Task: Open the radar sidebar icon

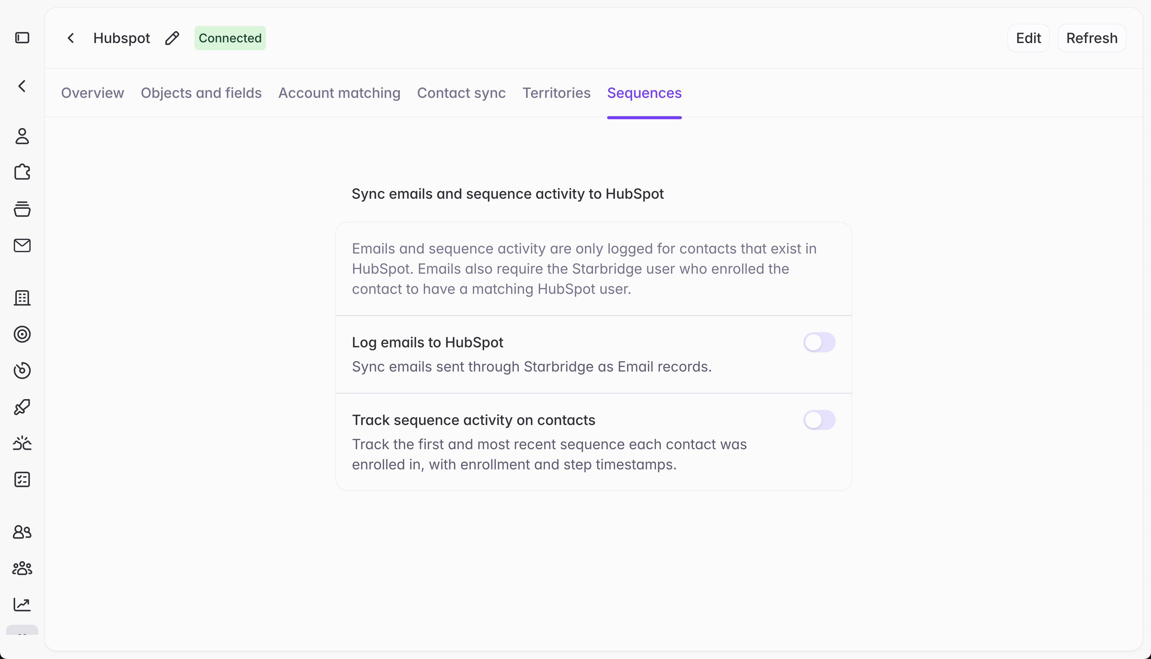Action: click(x=22, y=370)
